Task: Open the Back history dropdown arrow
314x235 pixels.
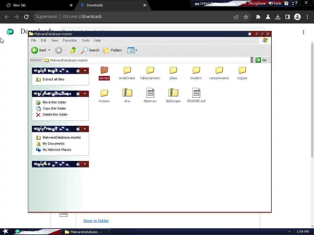Action: 49,50
